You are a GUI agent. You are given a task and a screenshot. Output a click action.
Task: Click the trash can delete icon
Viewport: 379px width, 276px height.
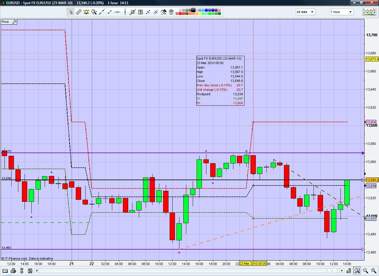[171, 12]
